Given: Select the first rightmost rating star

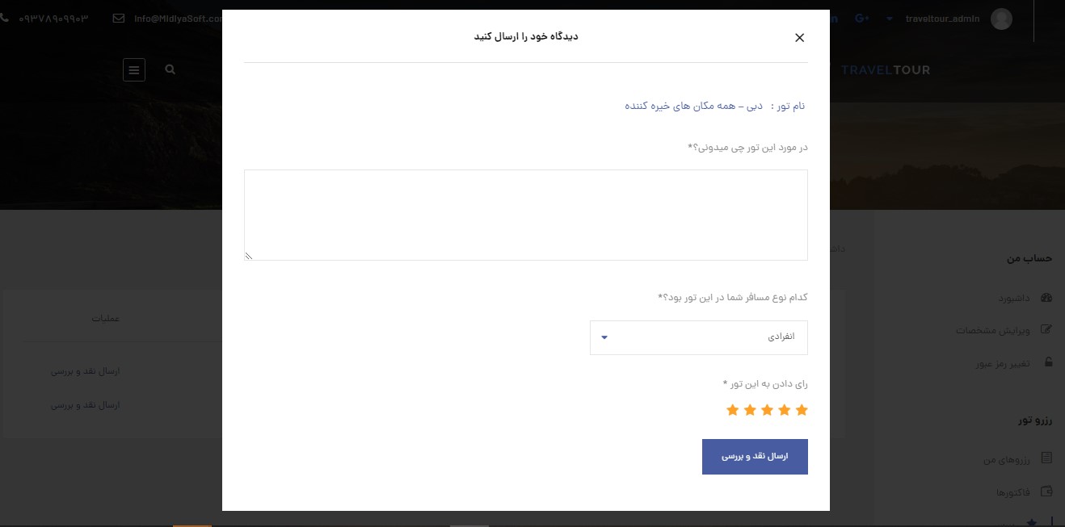Looking at the screenshot, I should 802,410.
